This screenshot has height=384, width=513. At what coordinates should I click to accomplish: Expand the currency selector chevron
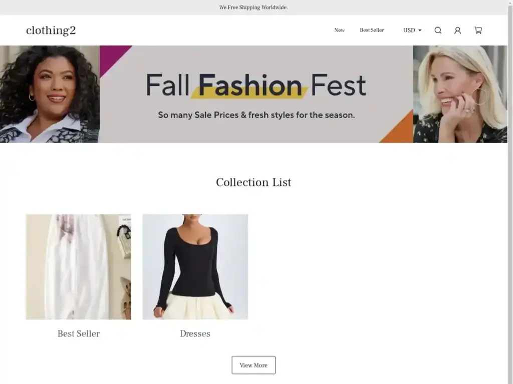pos(420,30)
